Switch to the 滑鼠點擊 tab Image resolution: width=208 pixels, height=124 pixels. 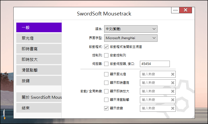pos(39,70)
